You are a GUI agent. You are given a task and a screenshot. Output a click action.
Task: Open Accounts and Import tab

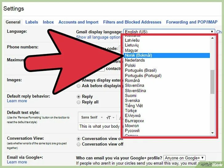coord(78,22)
